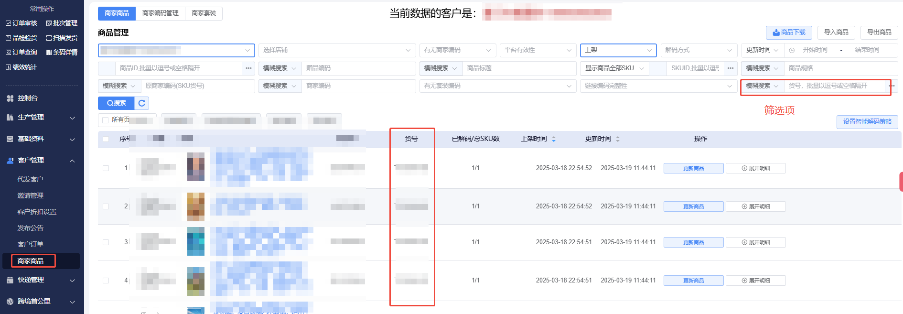
Task: Open the 选择店铺 dropdown
Action: 337,50
